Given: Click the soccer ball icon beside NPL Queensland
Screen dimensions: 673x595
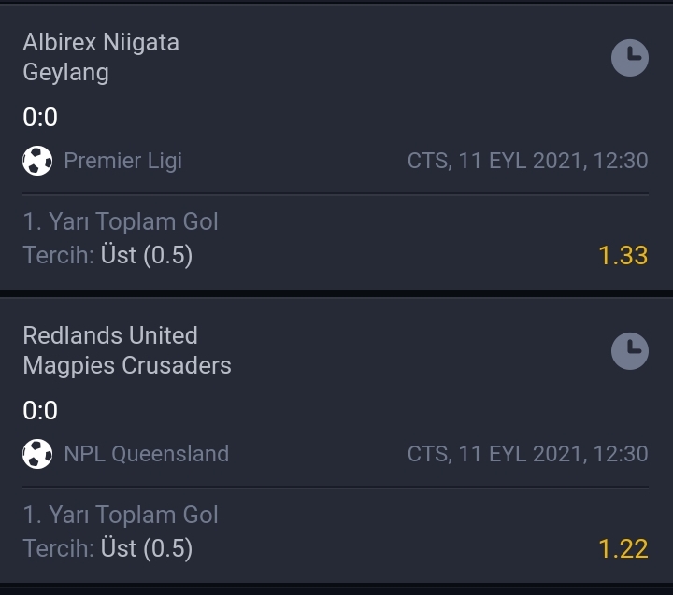Looking at the screenshot, I should tap(37, 453).
